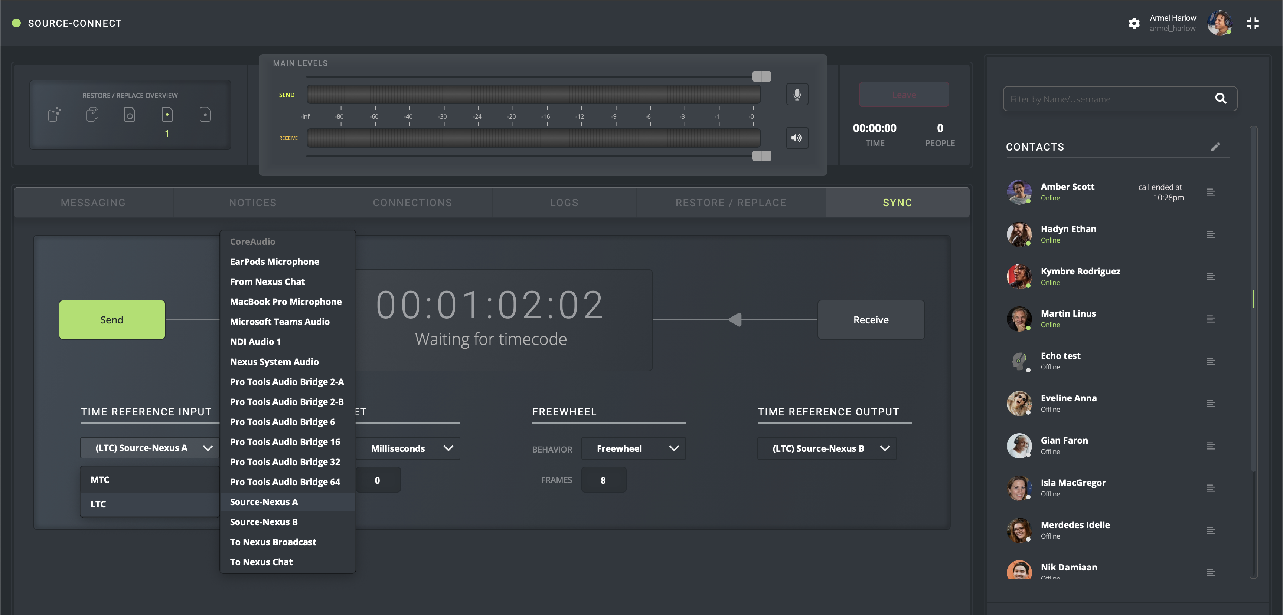Select Source-Nexus B from device list

pyautogui.click(x=264, y=522)
